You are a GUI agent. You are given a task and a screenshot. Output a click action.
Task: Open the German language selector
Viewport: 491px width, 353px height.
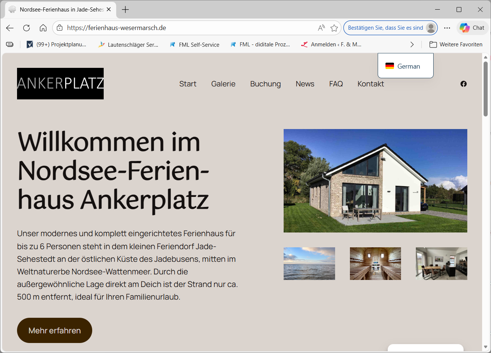click(x=405, y=66)
